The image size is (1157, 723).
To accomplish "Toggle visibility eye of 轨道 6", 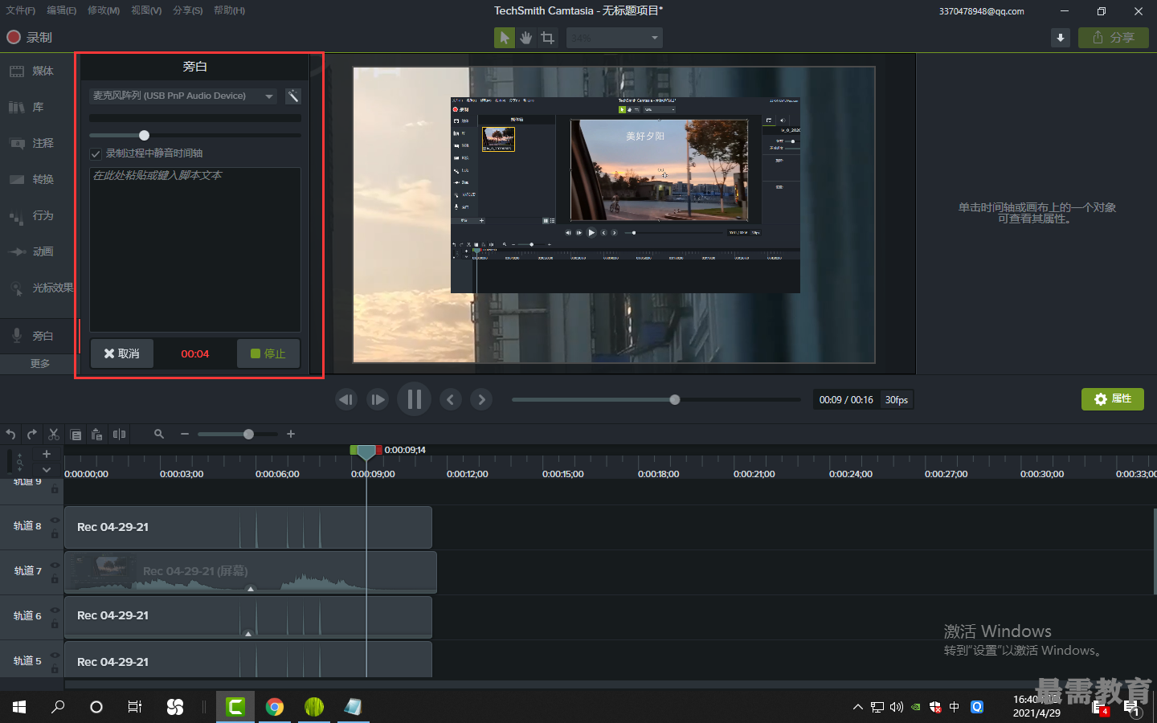I will [55, 610].
